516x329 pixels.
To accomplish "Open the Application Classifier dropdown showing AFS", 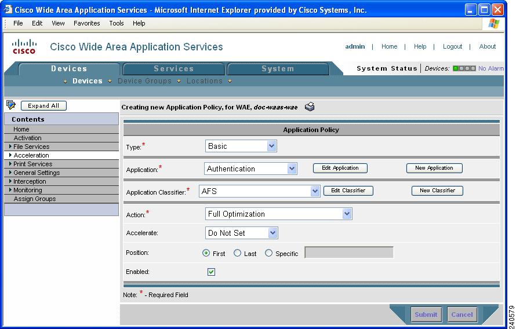I will [259, 191].
